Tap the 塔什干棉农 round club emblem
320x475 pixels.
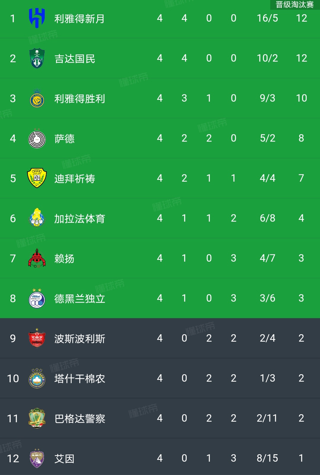click(x=37, y=378)
